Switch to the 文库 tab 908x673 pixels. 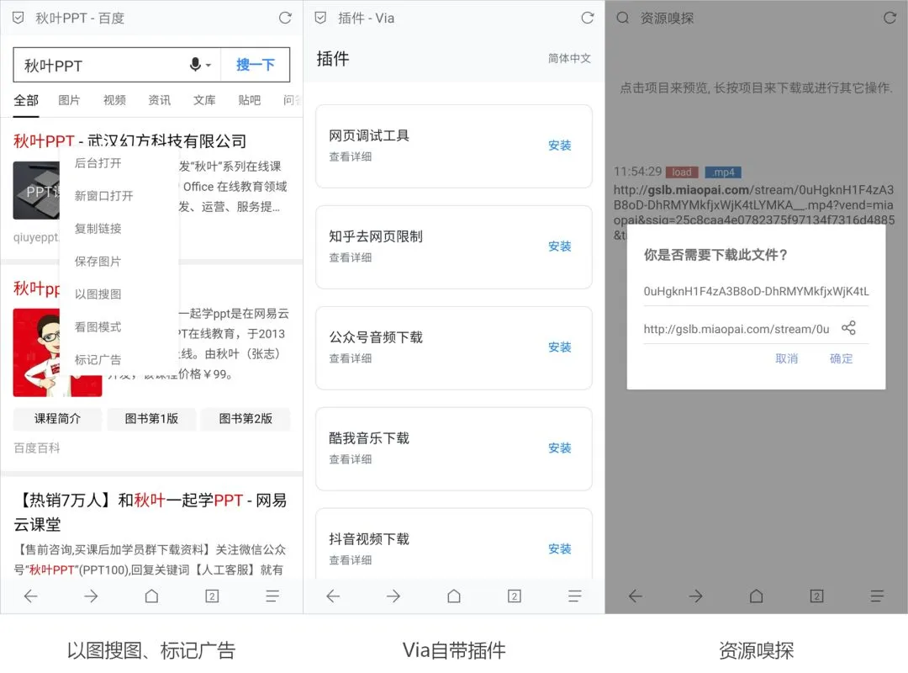pos(204,100)
